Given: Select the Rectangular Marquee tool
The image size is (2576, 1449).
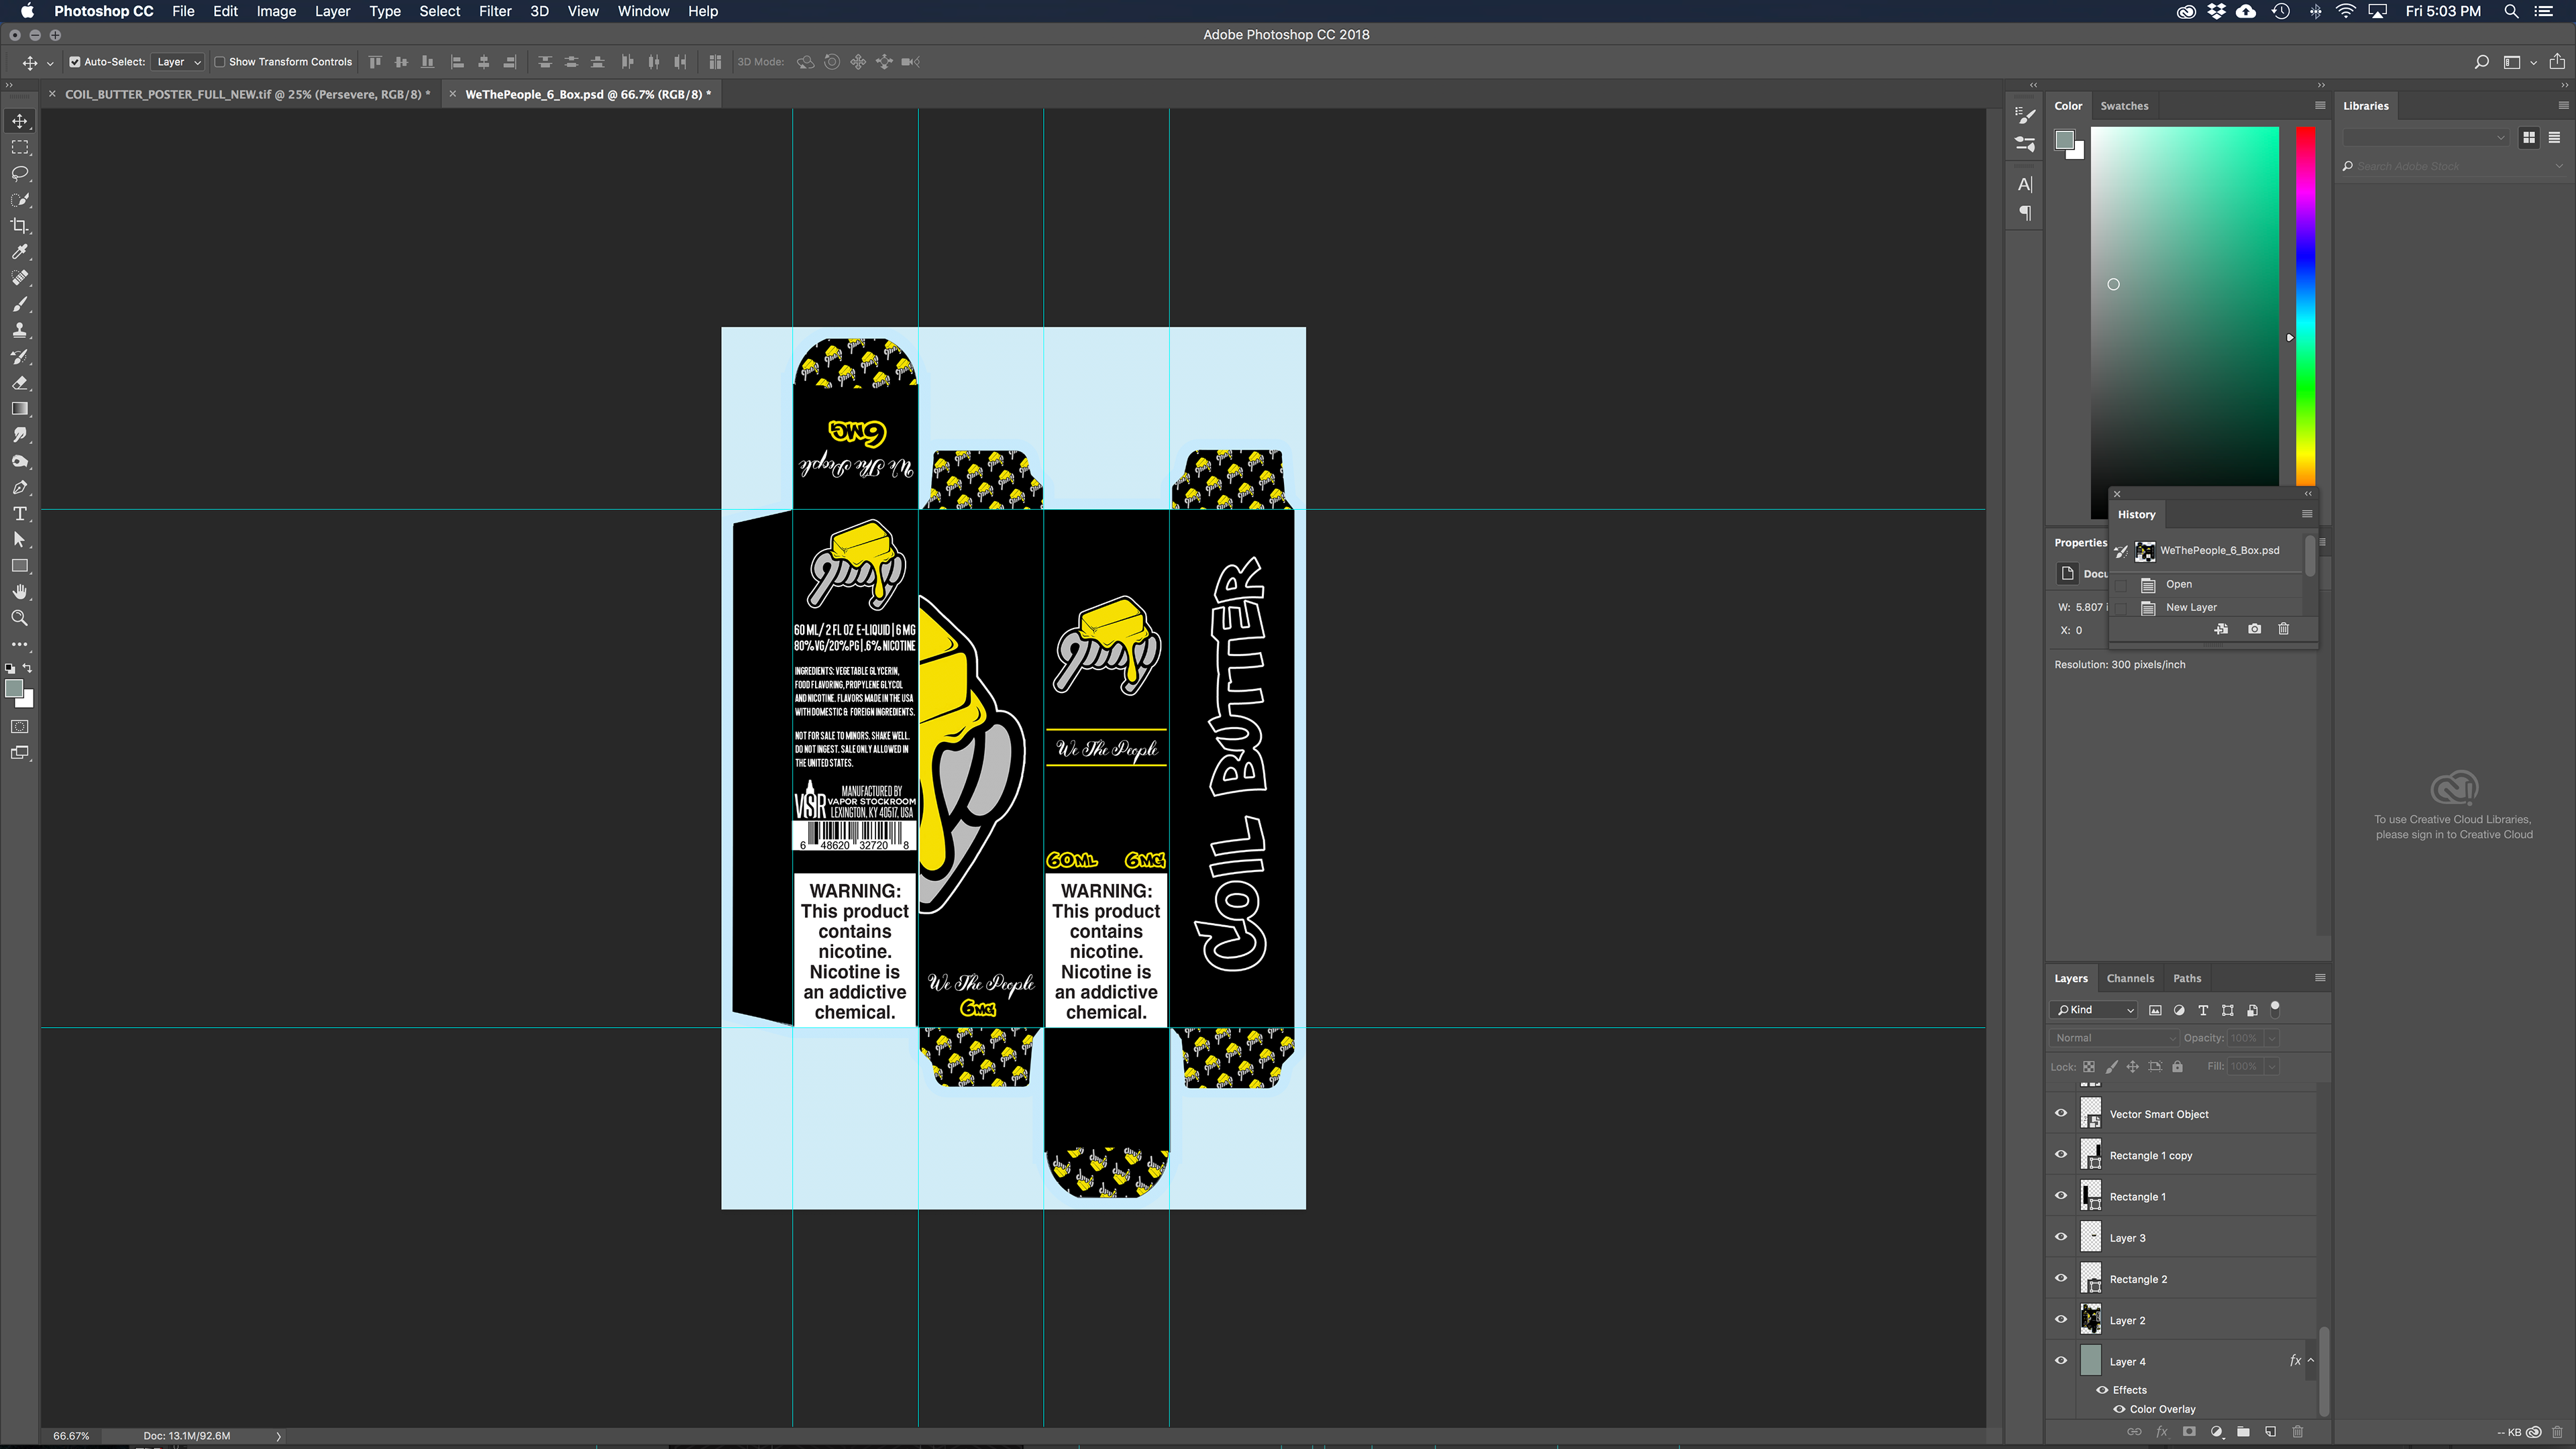Looking at the screenshot, I should click(x=20, y=147).
